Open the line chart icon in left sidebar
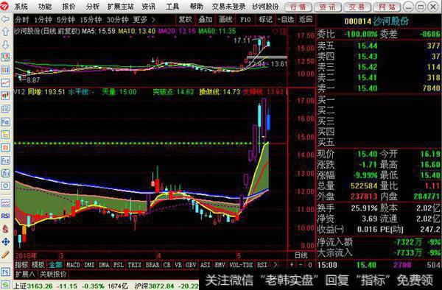Image resolution: width=442 pixels, height=290 pixels. [5, 82]
